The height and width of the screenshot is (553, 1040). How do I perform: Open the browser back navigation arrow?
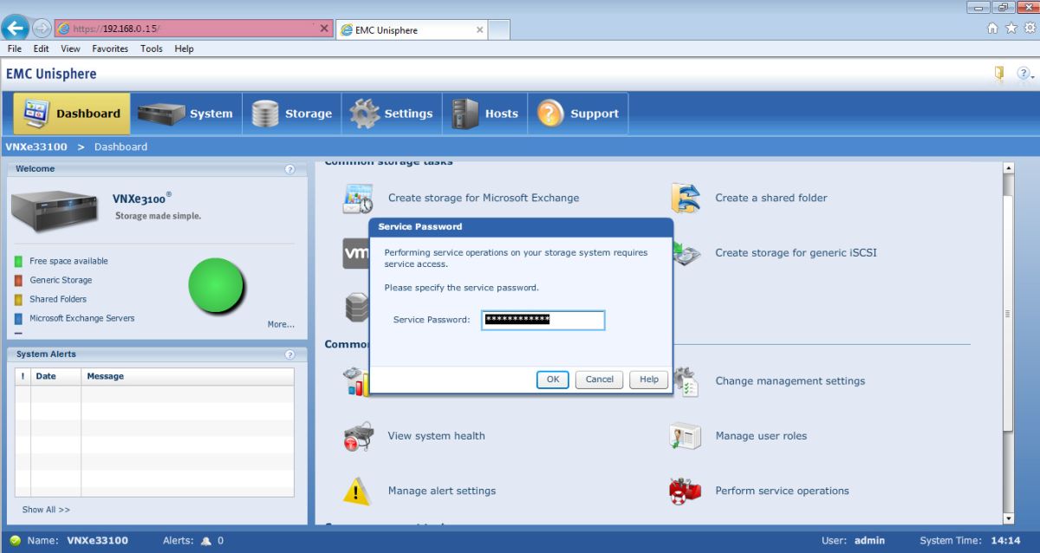pos(15,28)
